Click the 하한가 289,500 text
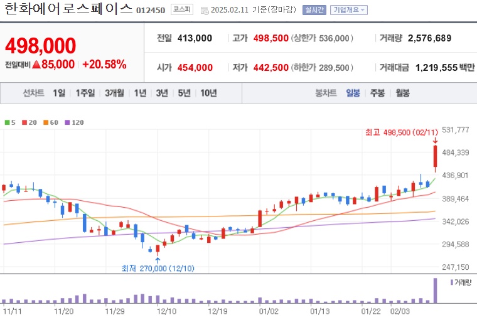This screenshot has width=477, height=320. (x=322, y=68)
